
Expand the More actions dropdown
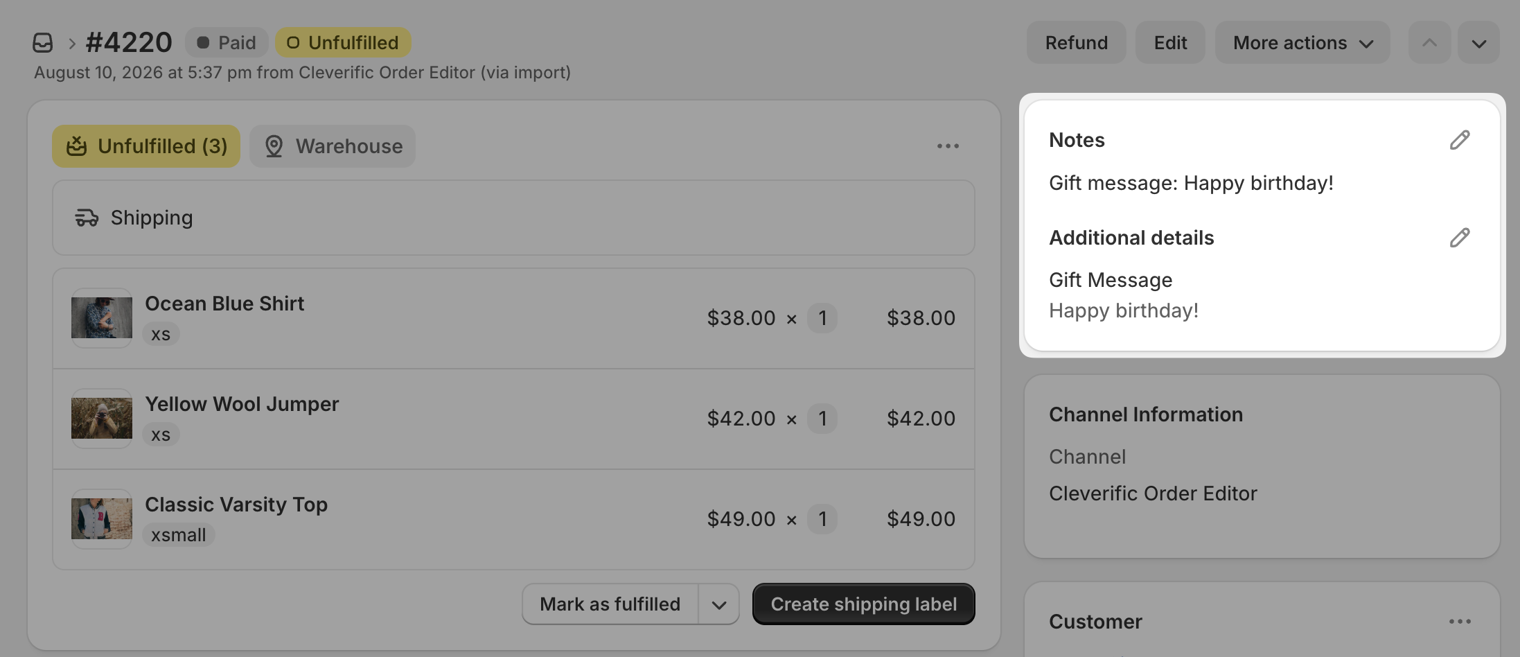pyautogui.click(x=1302, y=43)
